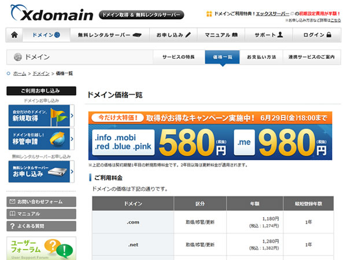Click the question mark icon on よくある質問
Viewport: 347px width, 260px height.
12,226
